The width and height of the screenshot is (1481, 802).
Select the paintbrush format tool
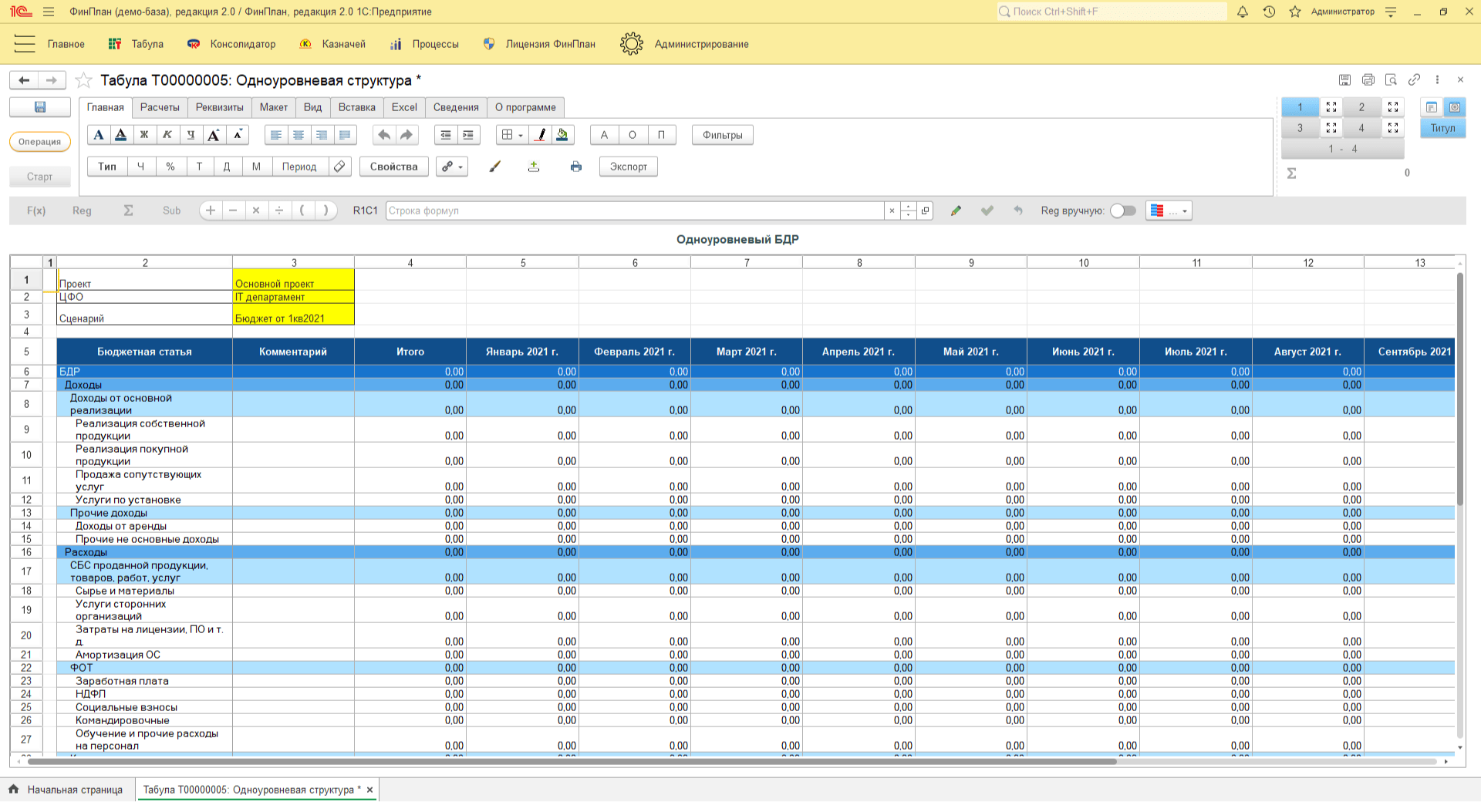pos(495,167)
